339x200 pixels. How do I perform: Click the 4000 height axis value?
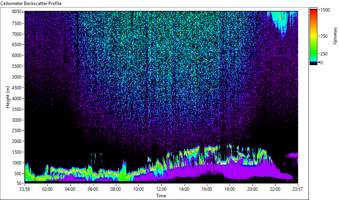(17, 99)
